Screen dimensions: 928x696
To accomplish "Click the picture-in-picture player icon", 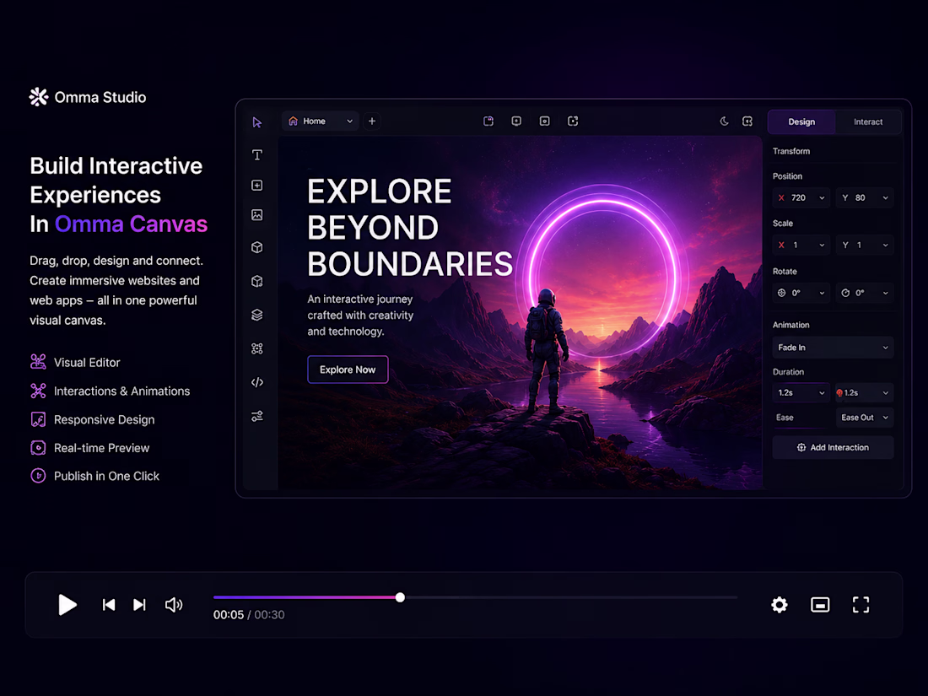I will (x=820, y=604).
